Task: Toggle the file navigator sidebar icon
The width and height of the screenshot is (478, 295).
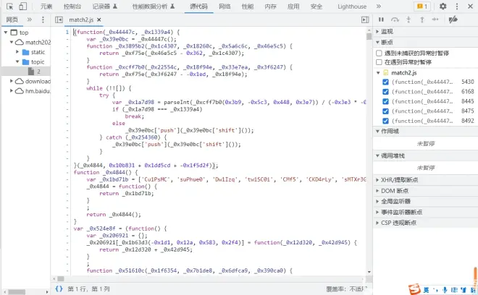Action: 59,20
